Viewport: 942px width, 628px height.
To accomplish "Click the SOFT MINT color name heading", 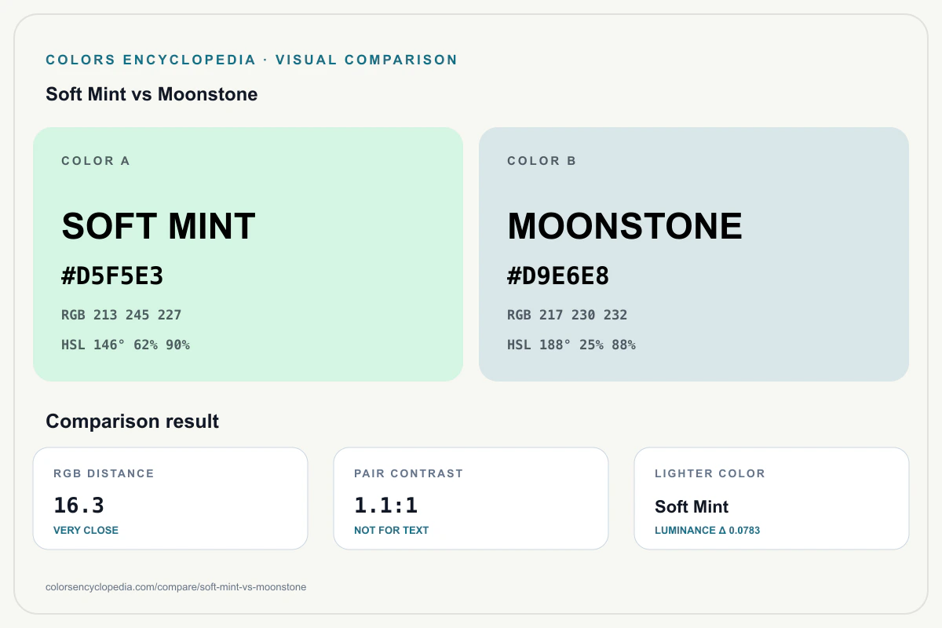I will [x=159, y=226].
